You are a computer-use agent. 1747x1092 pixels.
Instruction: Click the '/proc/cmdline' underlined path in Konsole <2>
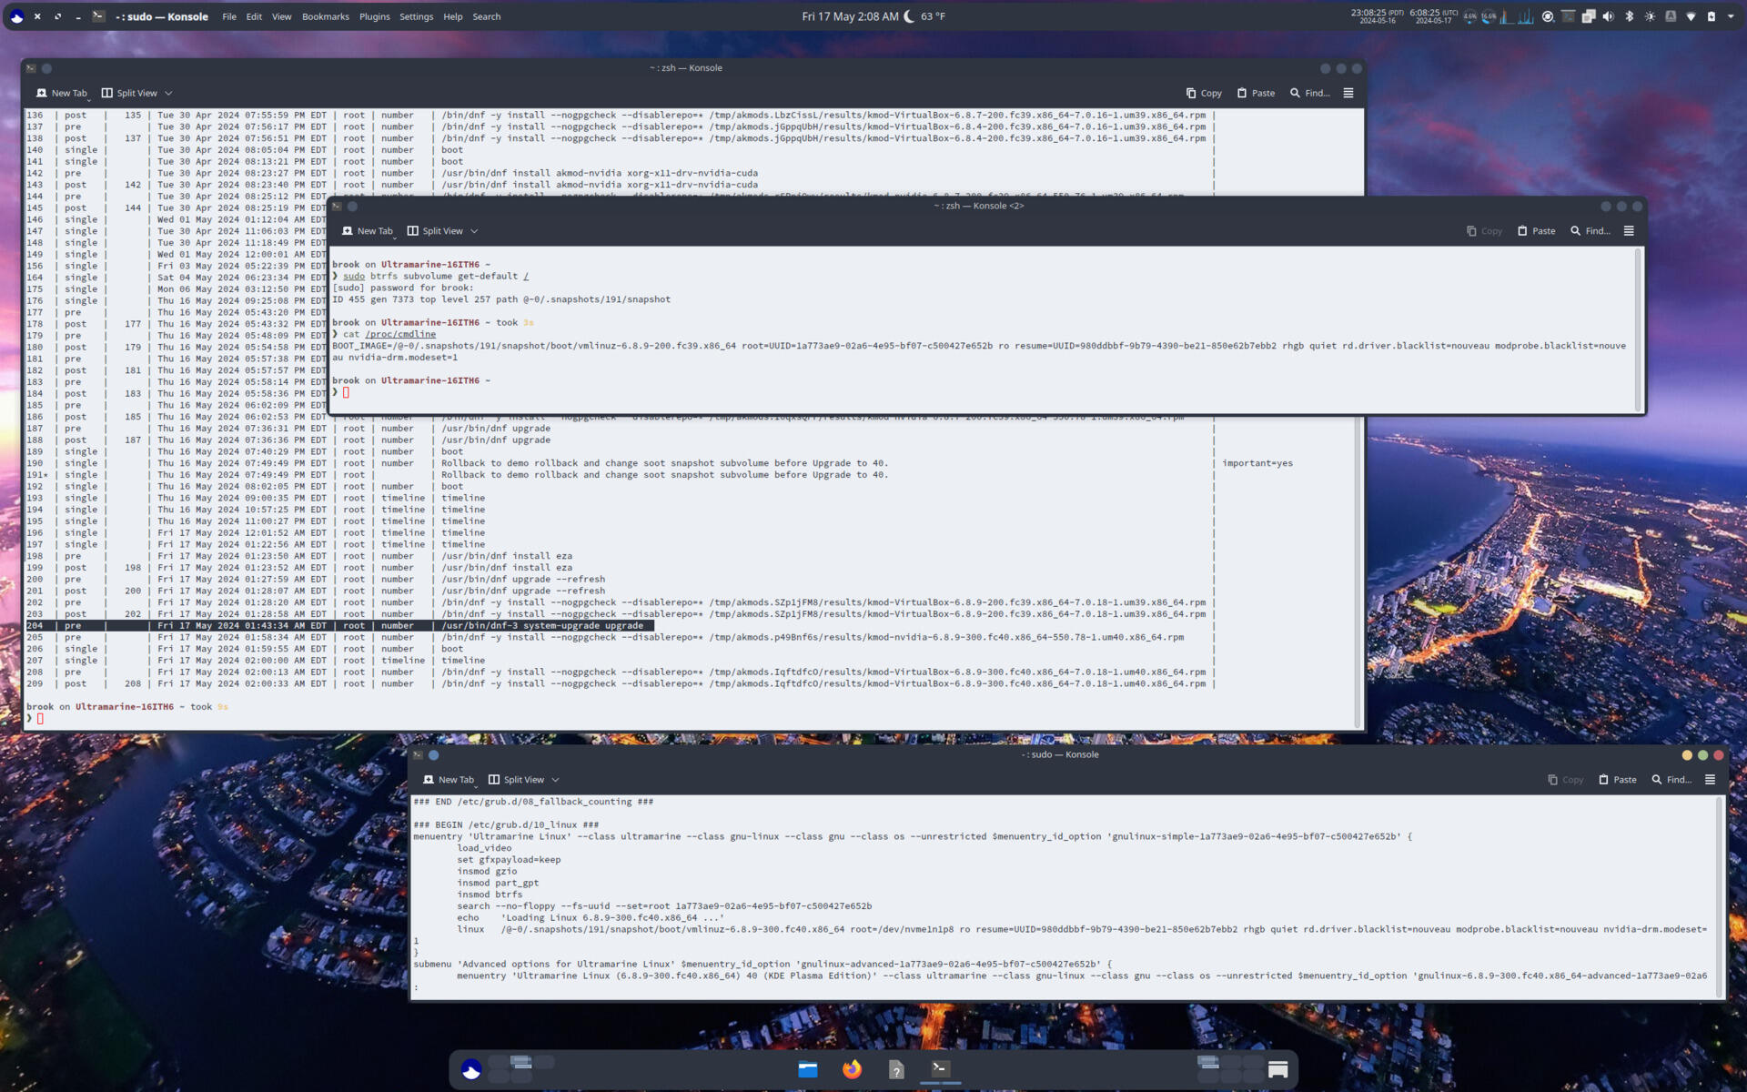(x=400, y=334)
